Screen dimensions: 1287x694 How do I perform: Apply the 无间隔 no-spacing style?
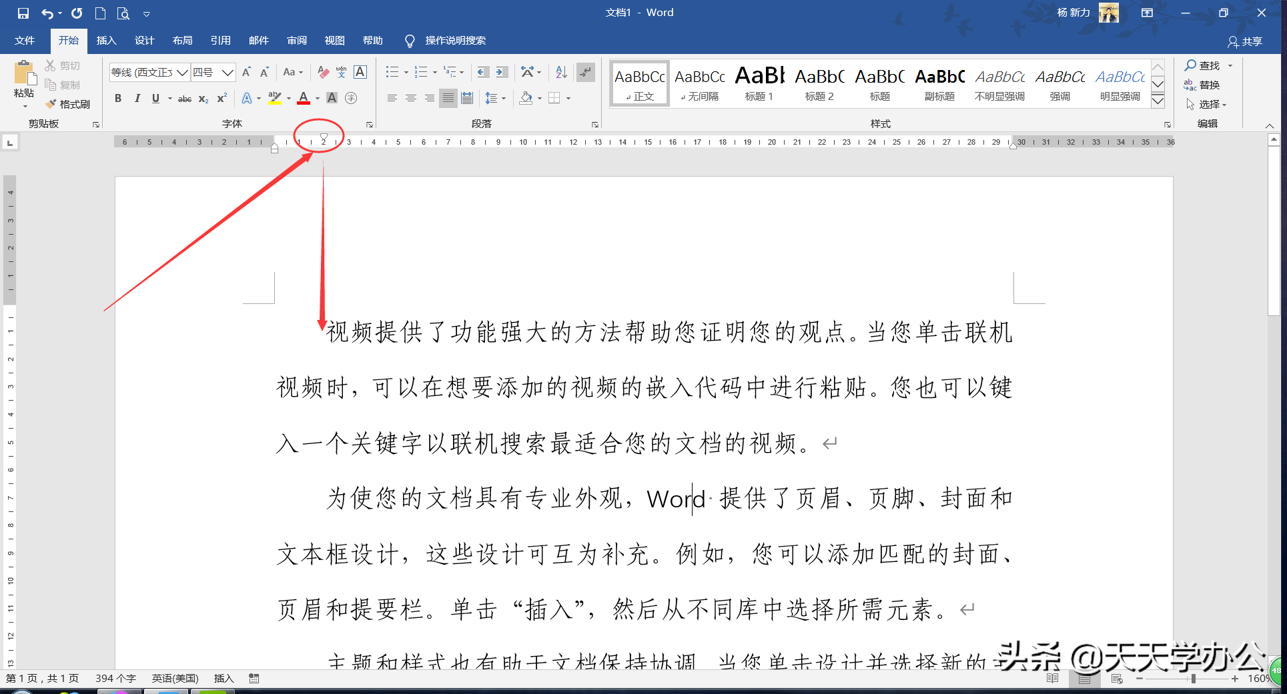click(x=699, y=83)
